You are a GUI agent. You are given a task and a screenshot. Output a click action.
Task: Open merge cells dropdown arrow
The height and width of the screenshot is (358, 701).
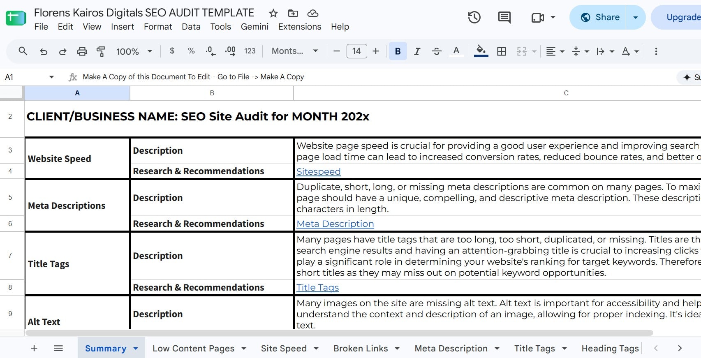point(534,51)
